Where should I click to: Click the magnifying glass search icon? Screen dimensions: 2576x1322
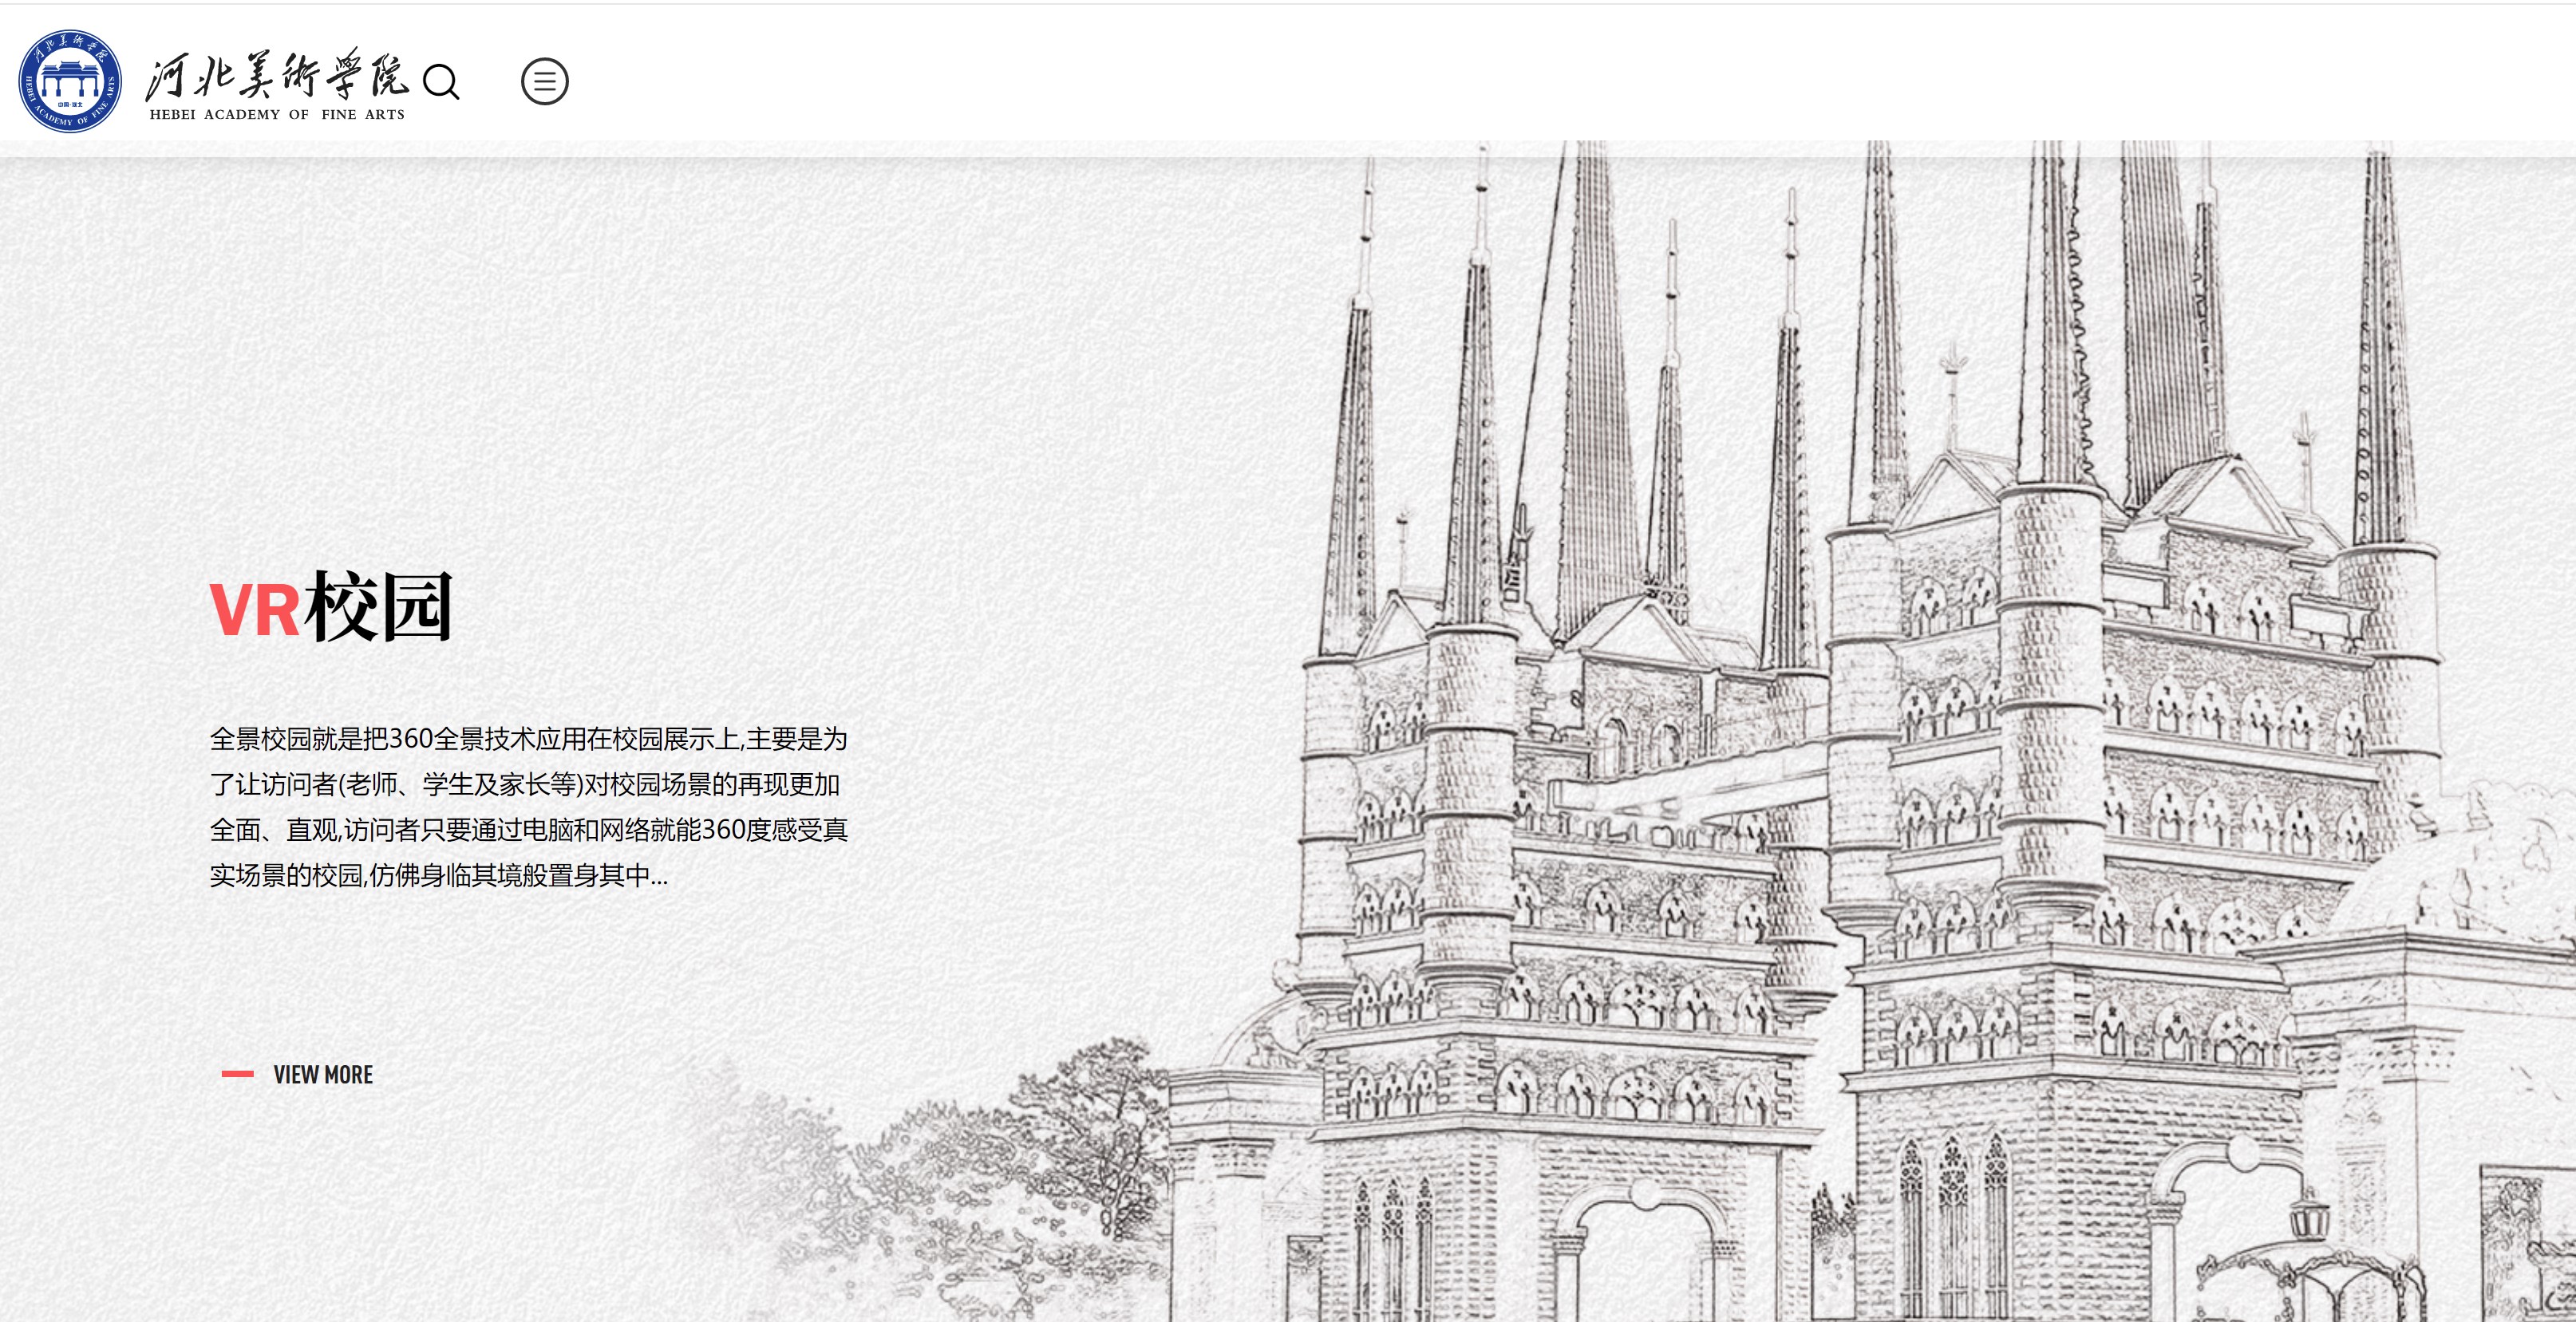click(441, 82)
